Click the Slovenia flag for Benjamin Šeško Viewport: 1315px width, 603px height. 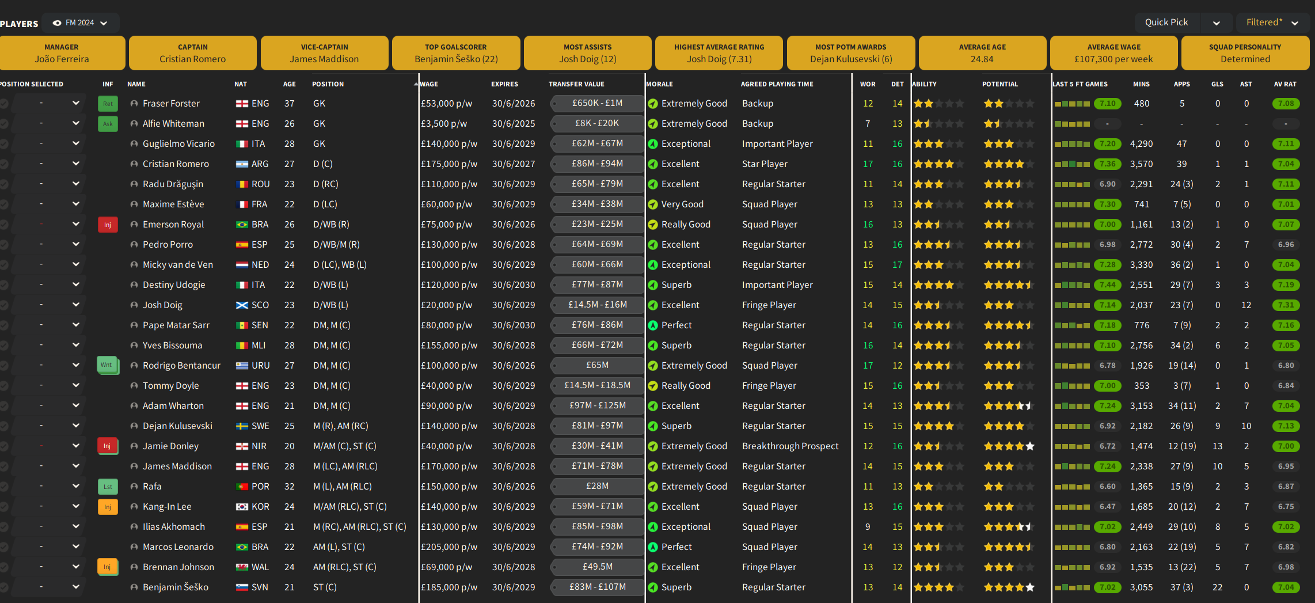click(242, 587)
